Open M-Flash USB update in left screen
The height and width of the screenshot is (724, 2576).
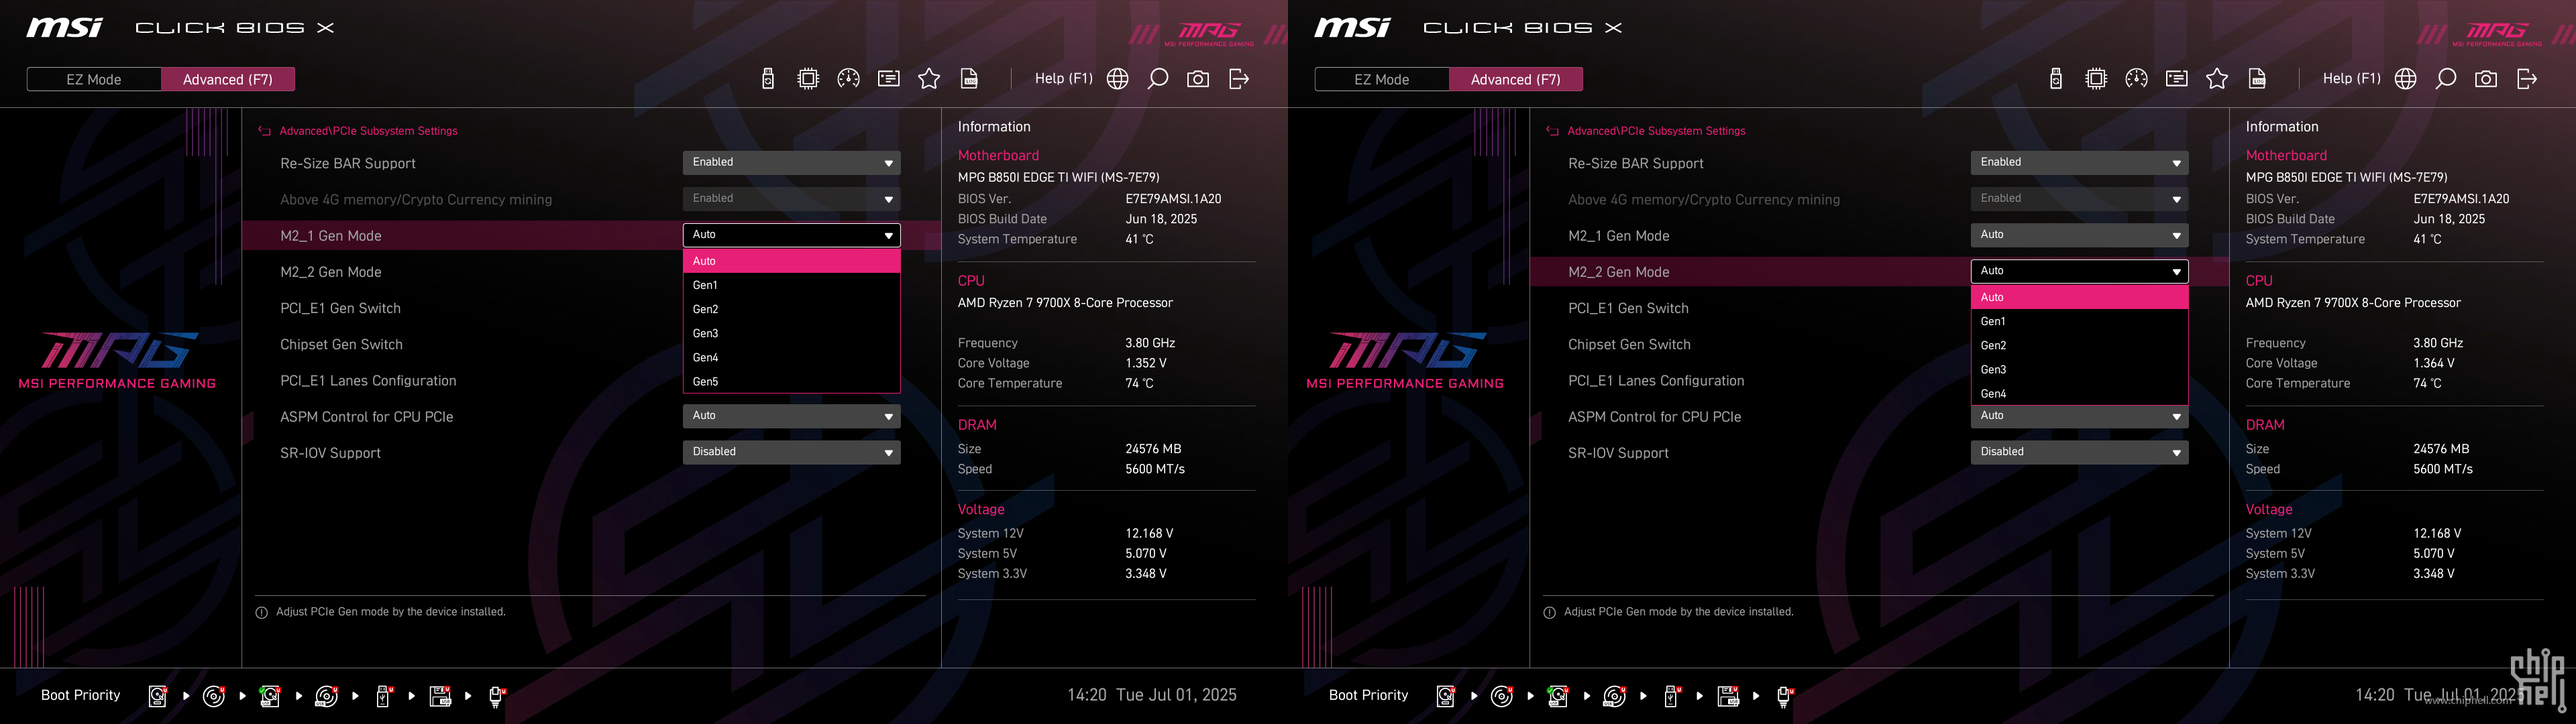click(x=768, y=79)
